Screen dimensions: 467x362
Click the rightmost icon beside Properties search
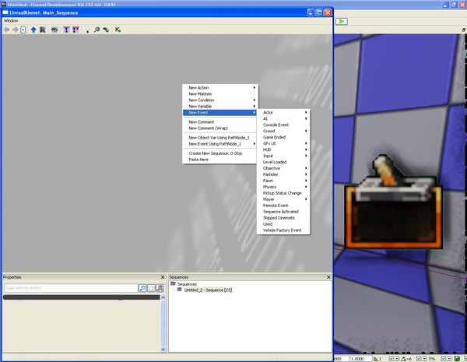[x=160, y=288]
